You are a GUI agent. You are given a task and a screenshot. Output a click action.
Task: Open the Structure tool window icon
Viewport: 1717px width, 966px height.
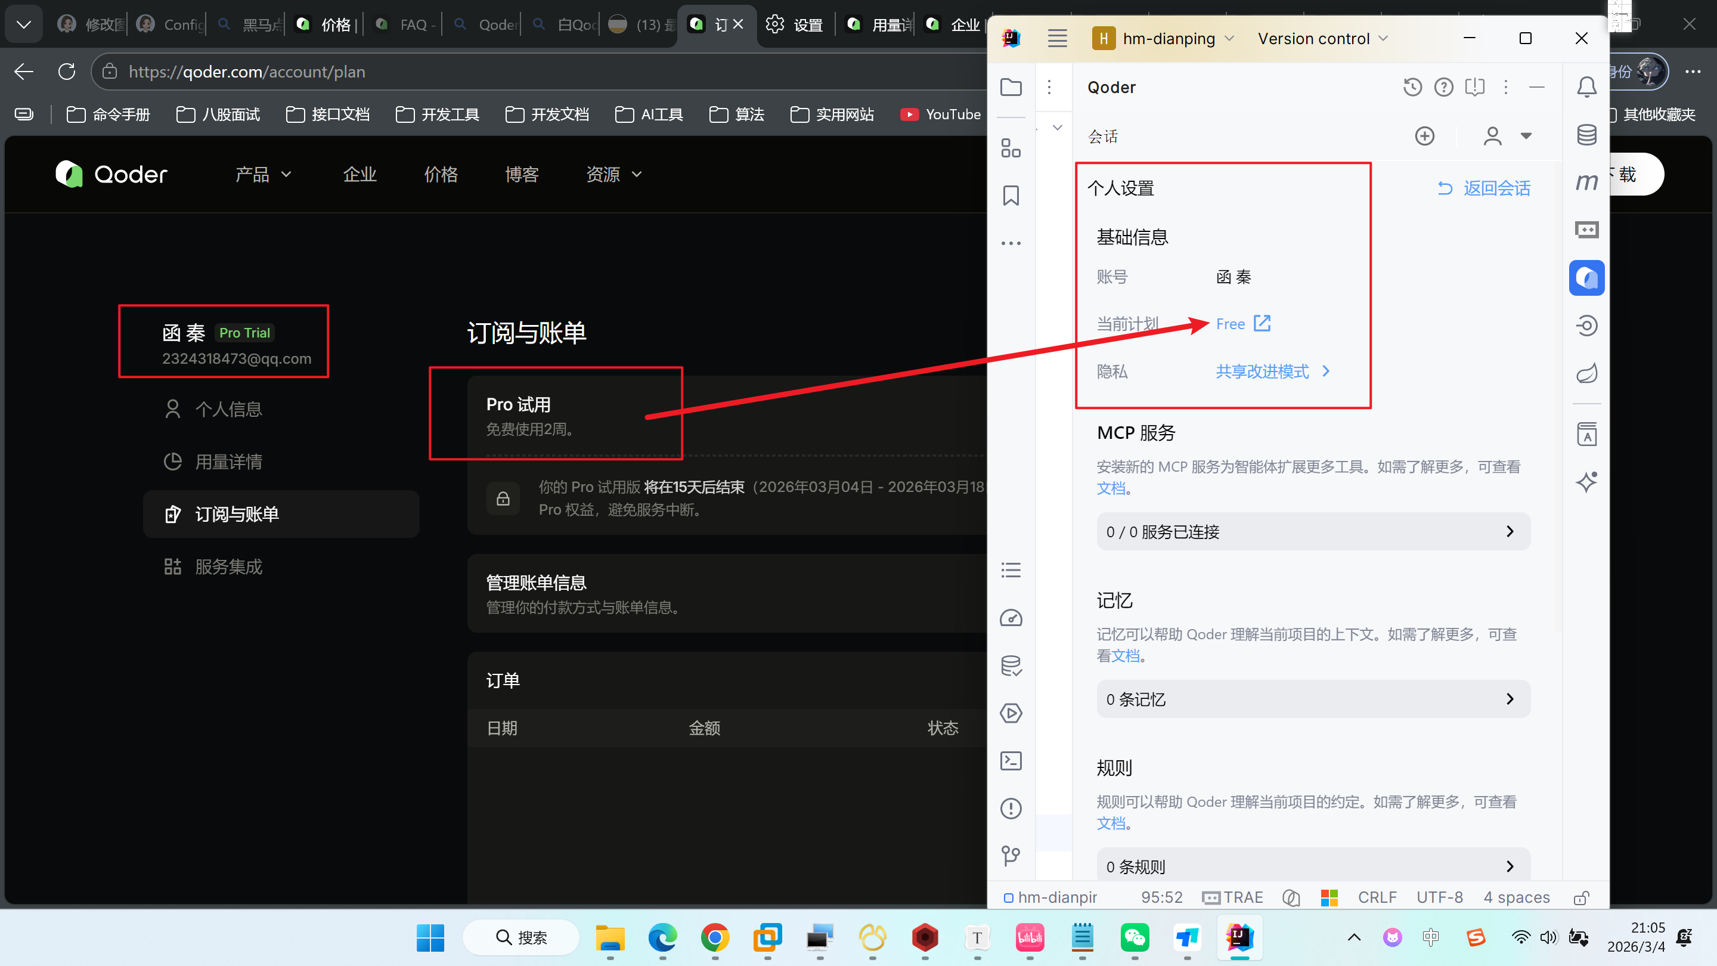(x=1011, y=148)
